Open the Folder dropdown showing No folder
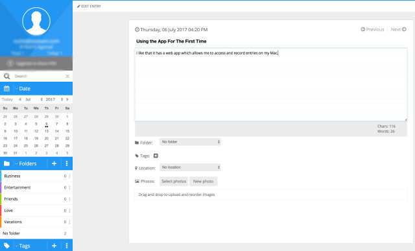Image resolution: width=415 pixels, height=251 pixels. [190, 142]
